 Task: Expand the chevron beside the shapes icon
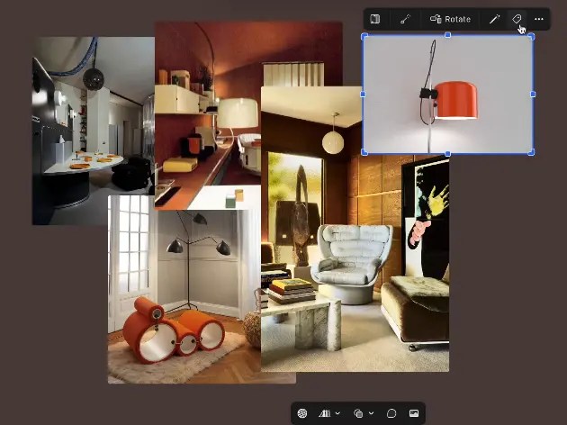pos(371,413)
